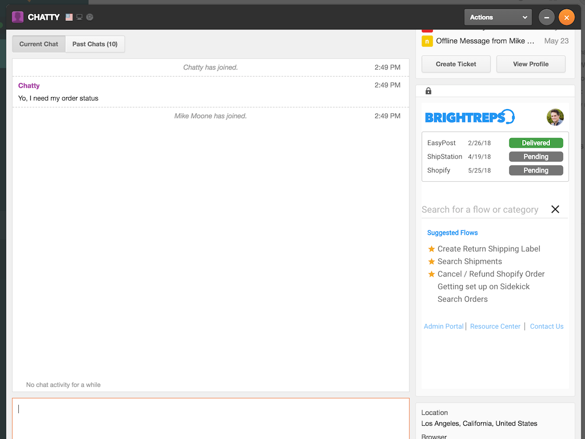Clear flow search with the X icon

[555, 209]
